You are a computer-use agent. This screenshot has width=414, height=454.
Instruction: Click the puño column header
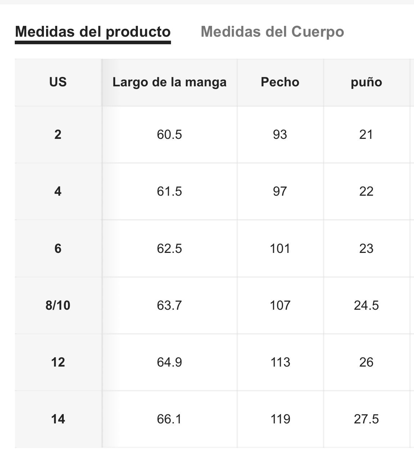point(366,82)
